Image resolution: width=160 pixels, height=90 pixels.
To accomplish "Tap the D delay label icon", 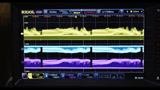I will point(99,12).
